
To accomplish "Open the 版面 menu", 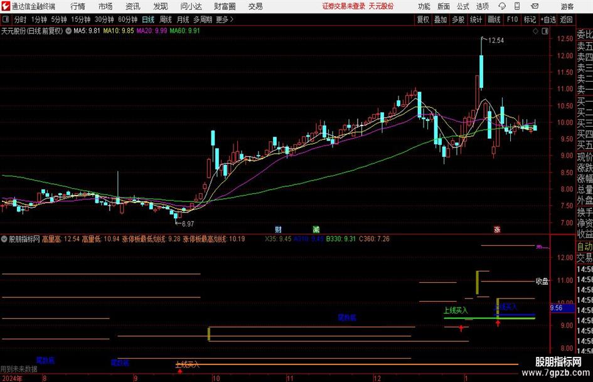I will [444, 6].
